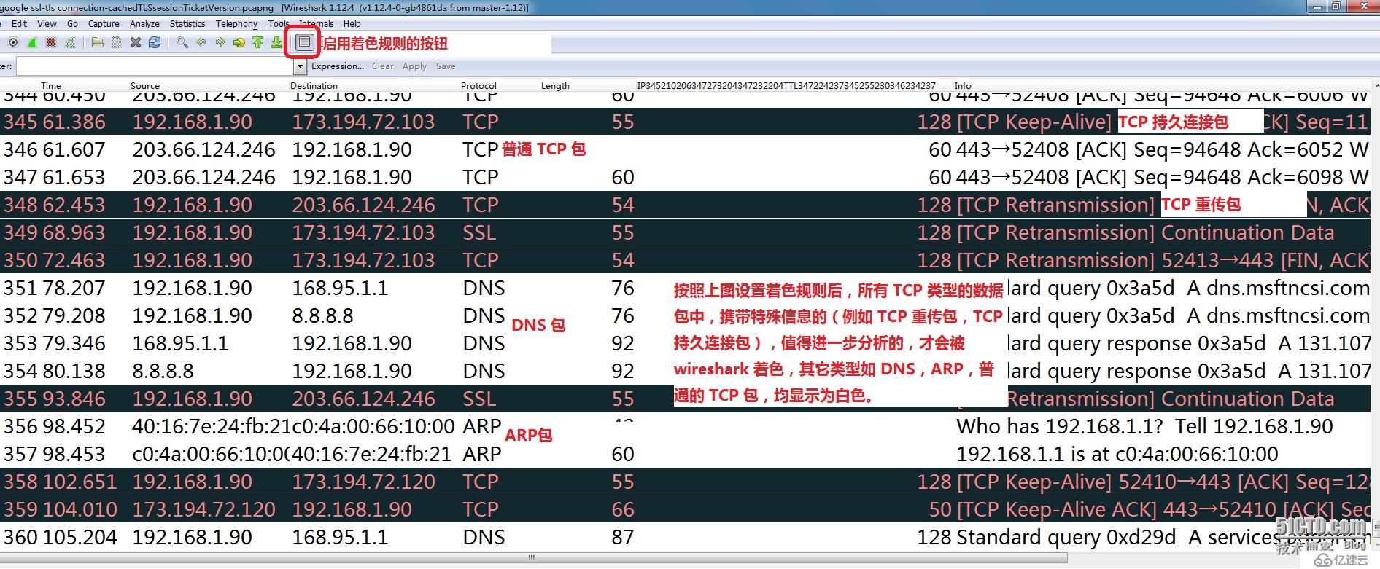Select packet 353 from 168.95.1.1
Screen dimensions: 1380x569
point(686,343)
